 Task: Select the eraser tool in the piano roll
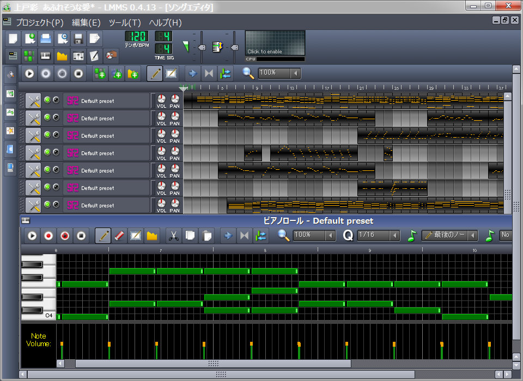pos(118,235)
